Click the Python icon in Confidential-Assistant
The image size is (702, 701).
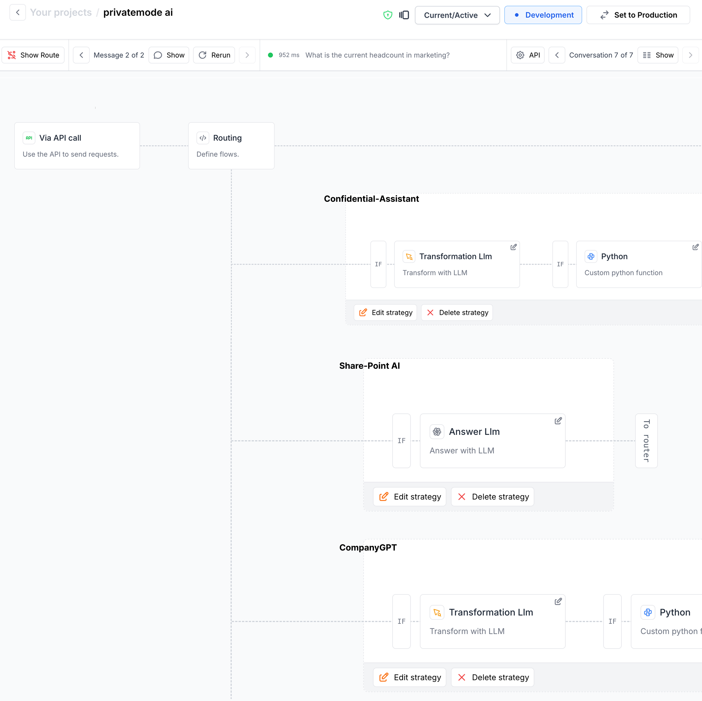click(x=591, y=256)
